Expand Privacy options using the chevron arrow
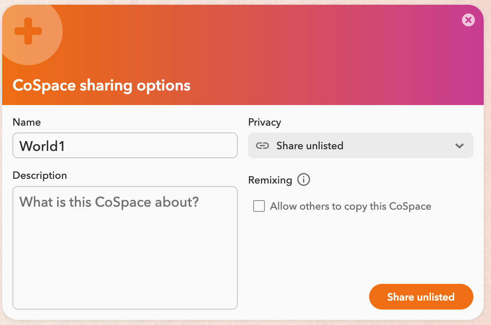Viewport: 491px width, 325px height. point(459,146)
